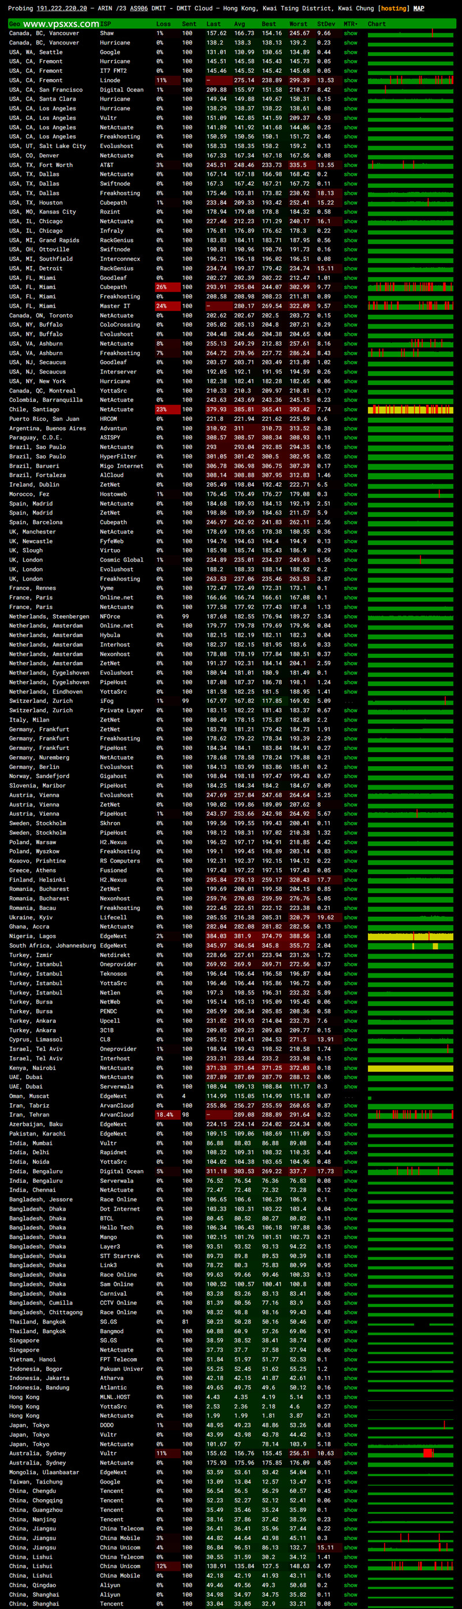Image resolution: width=462 pixels, height=1609 pixels.
Task: Open the chart for Miami Cubepath row
Action: pos(410,287)
